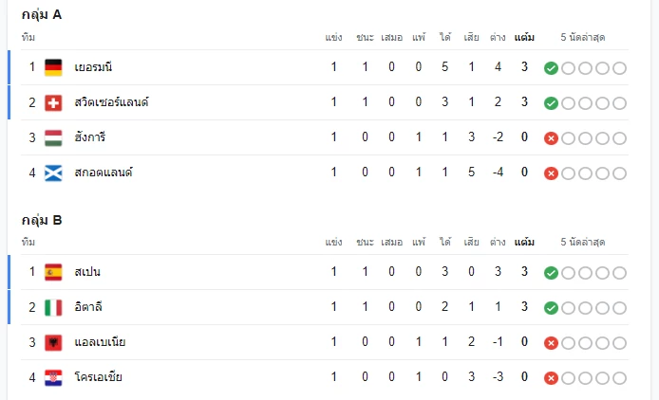Open the แอลเบเนีย team link
This screenshot has height=400, width=659.
(100, 342)
